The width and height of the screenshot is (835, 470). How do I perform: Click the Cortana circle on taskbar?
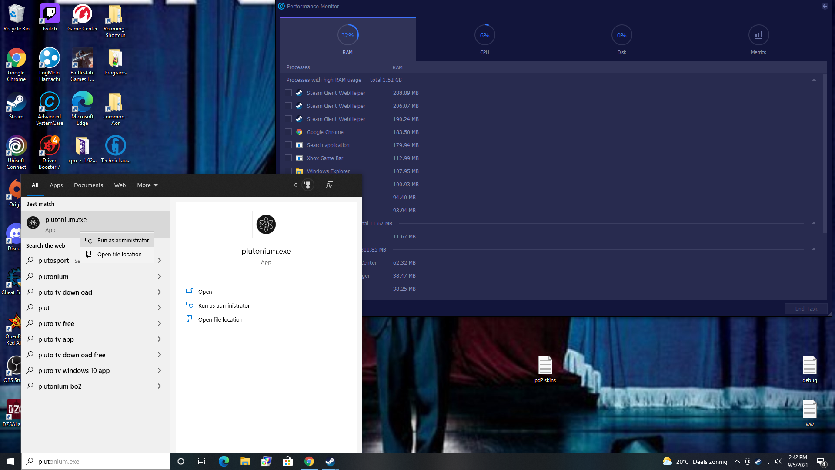(181, 461)
